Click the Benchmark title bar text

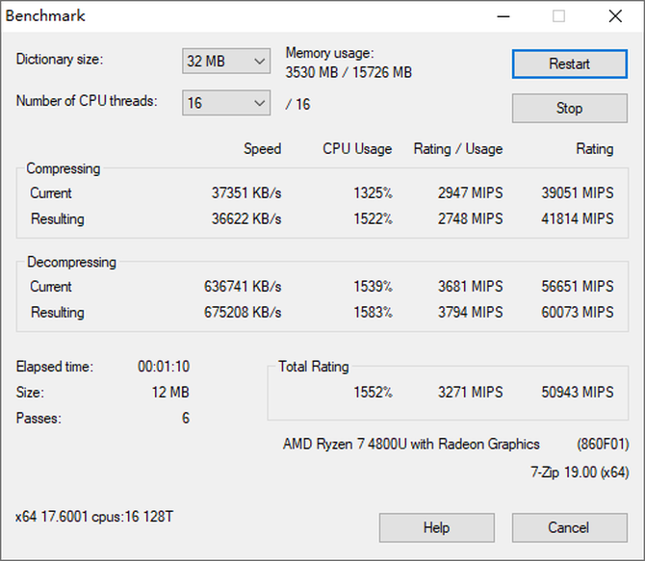click(45, 15)
